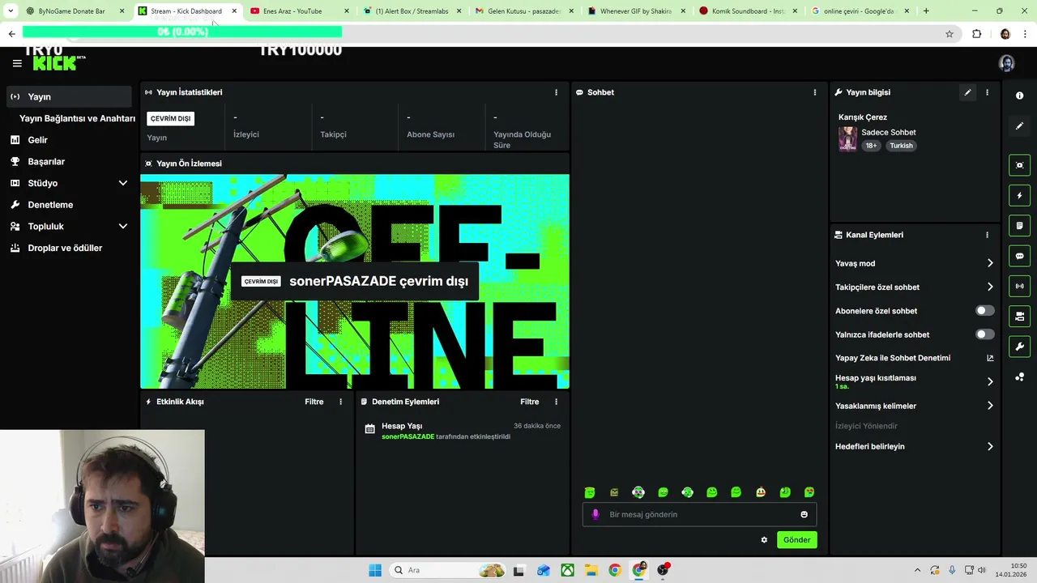Screen dimensions: 1037x583
Task: Click the browser extensions puzzle icon
Action: tap(976, 34)
